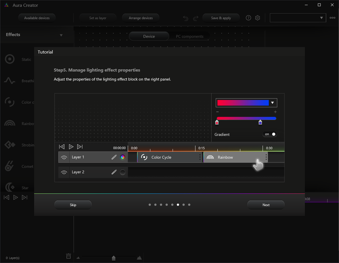The image size is (339, 263).
Task: Select the Rainbow effect icon in Effects
Action: pyautogui.click(x=10, y=123)
